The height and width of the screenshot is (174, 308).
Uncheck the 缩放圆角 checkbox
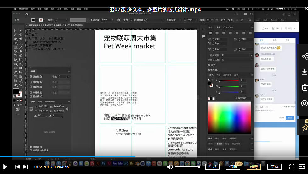click(x=31, y=147)
